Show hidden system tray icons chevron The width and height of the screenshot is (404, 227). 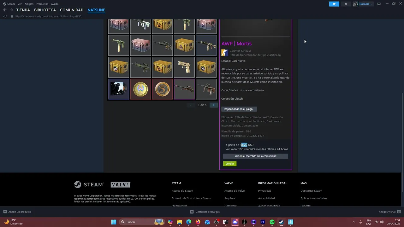(x=353, y=222)
